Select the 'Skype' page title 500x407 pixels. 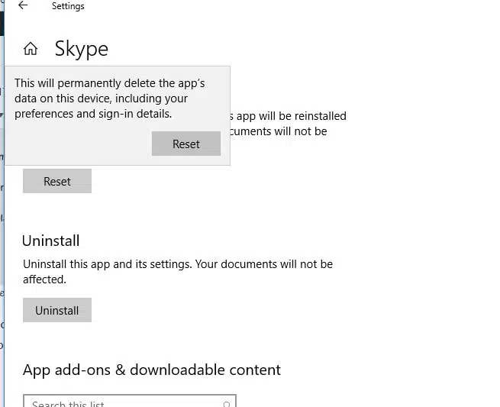(82, 50)
